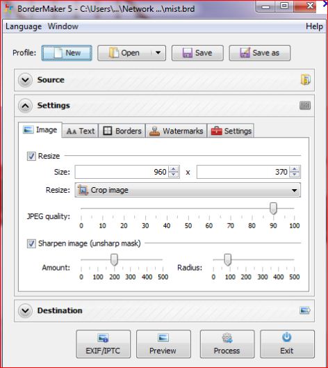Save the current profile
The image size is (328, 368).
(197, 53)
